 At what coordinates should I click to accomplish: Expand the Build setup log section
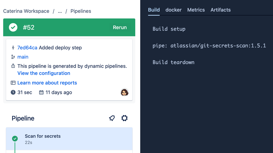(169, 29)
